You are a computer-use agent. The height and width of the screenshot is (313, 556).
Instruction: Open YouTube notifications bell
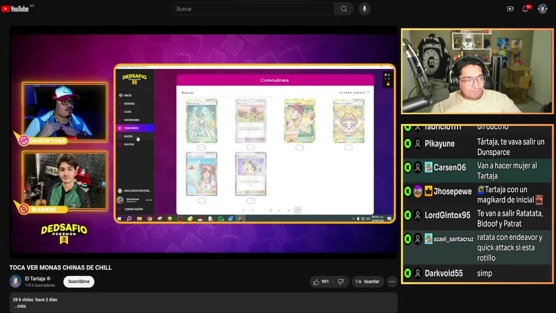(525, 9)
